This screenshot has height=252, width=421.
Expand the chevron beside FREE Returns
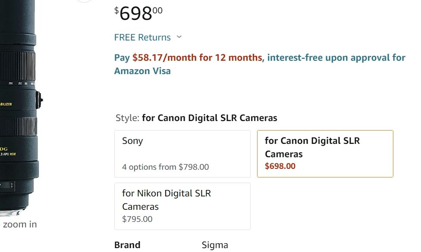coord(179,37)
